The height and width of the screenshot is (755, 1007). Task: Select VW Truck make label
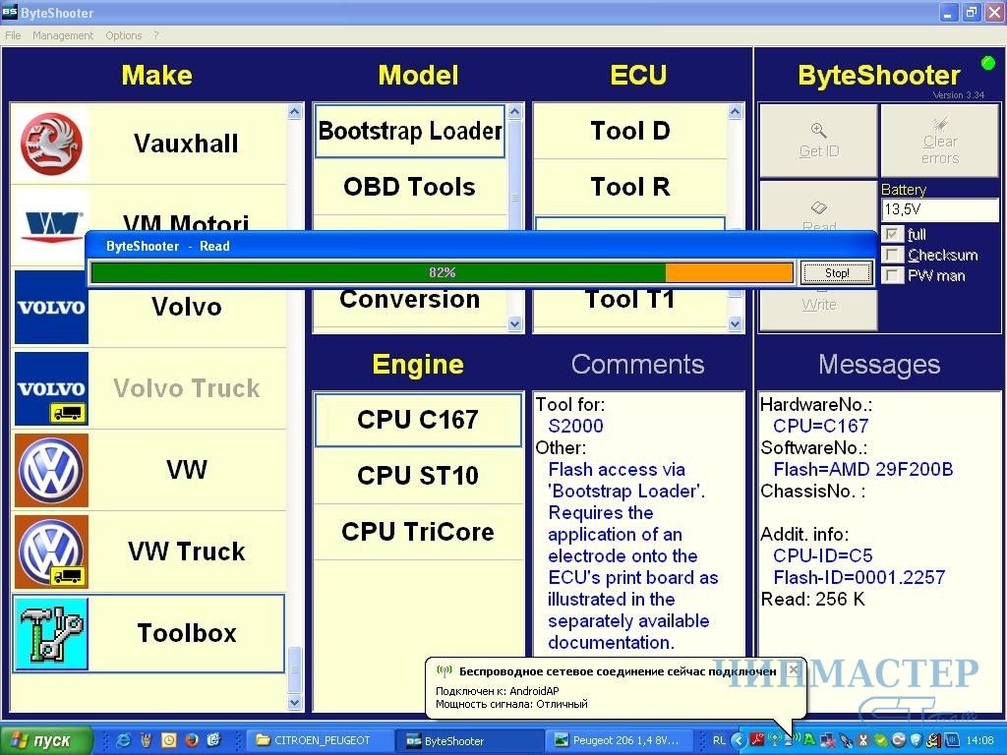click(x=186, y=552)
